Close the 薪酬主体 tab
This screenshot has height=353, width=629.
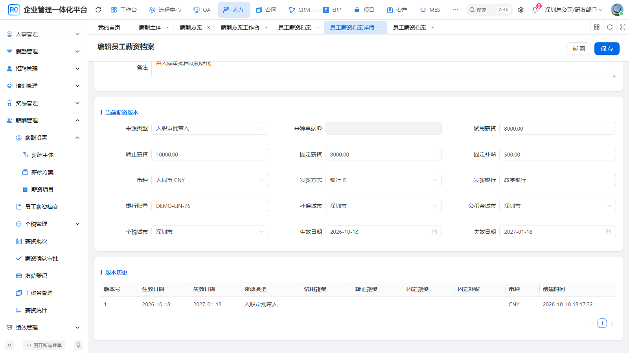click(168, 27)
